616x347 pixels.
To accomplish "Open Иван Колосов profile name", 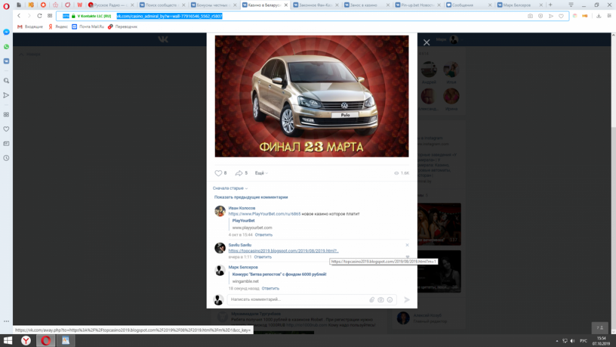I will [242, 208].
